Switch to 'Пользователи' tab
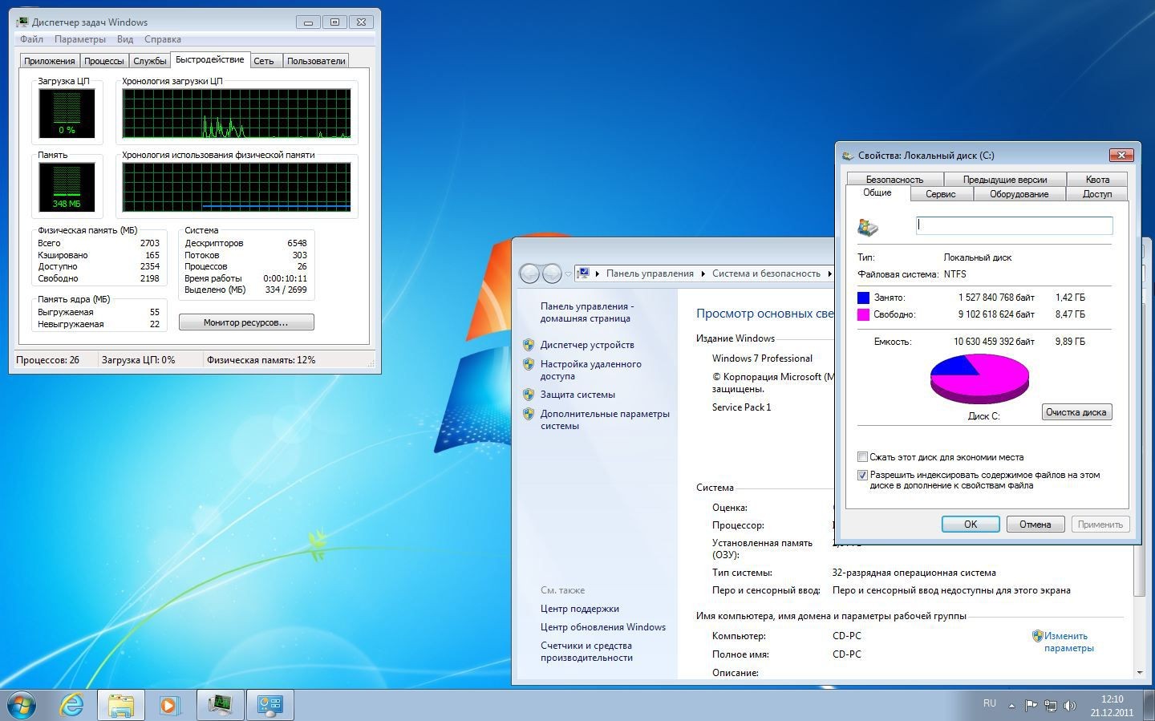 (x=316, y=61)
